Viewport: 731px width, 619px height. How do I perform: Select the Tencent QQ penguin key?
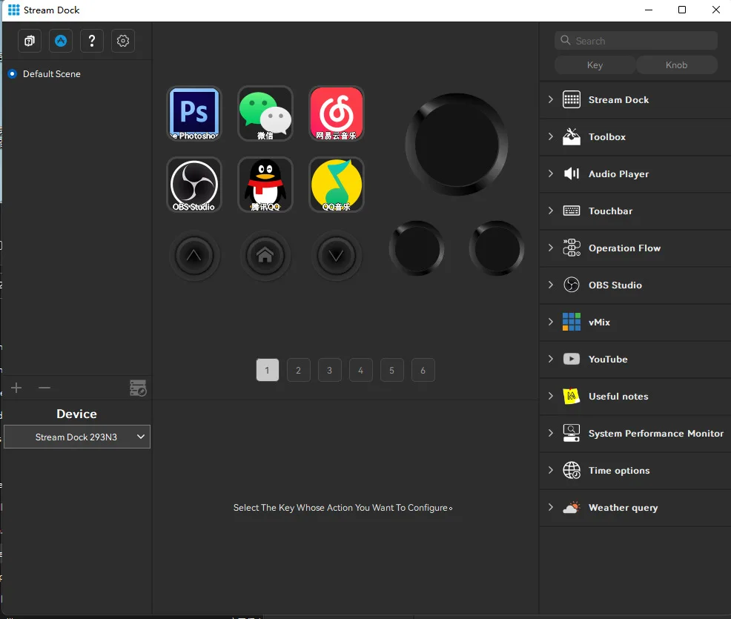pos(265,185)
